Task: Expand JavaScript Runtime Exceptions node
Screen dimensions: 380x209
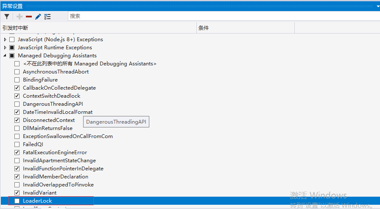Action: (x=5, y=48)
